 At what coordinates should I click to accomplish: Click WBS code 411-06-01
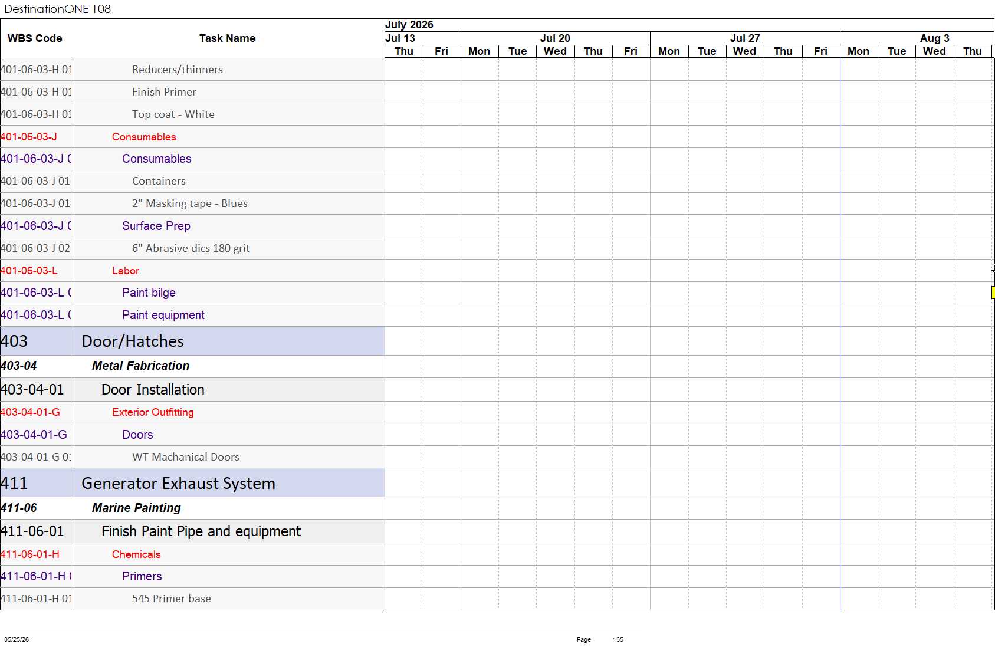point(32,531)
